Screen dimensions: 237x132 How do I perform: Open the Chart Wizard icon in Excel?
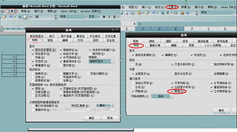point(182,13)
